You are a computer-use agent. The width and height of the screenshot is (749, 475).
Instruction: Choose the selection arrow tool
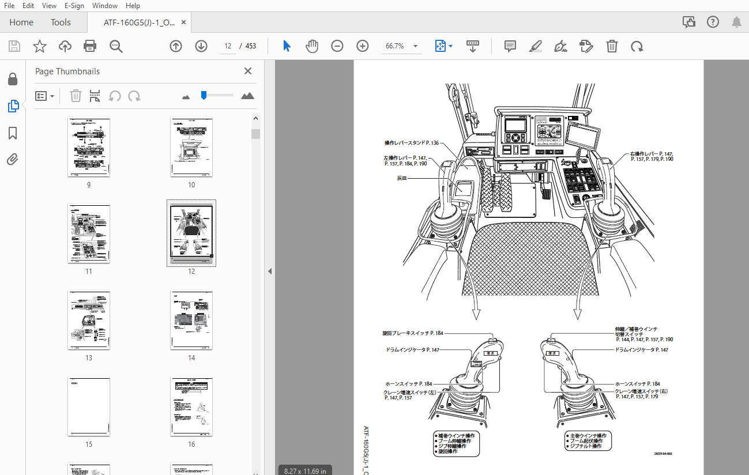[x=287, y=46]
